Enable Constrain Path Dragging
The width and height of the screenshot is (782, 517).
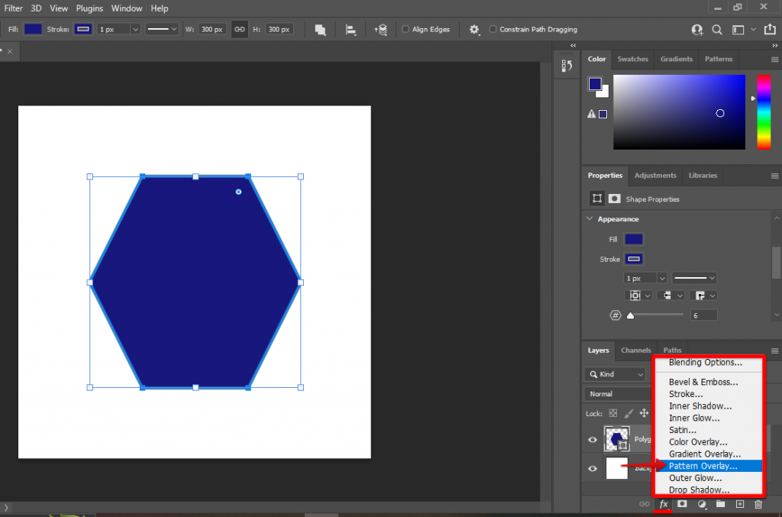pos(492,29)
